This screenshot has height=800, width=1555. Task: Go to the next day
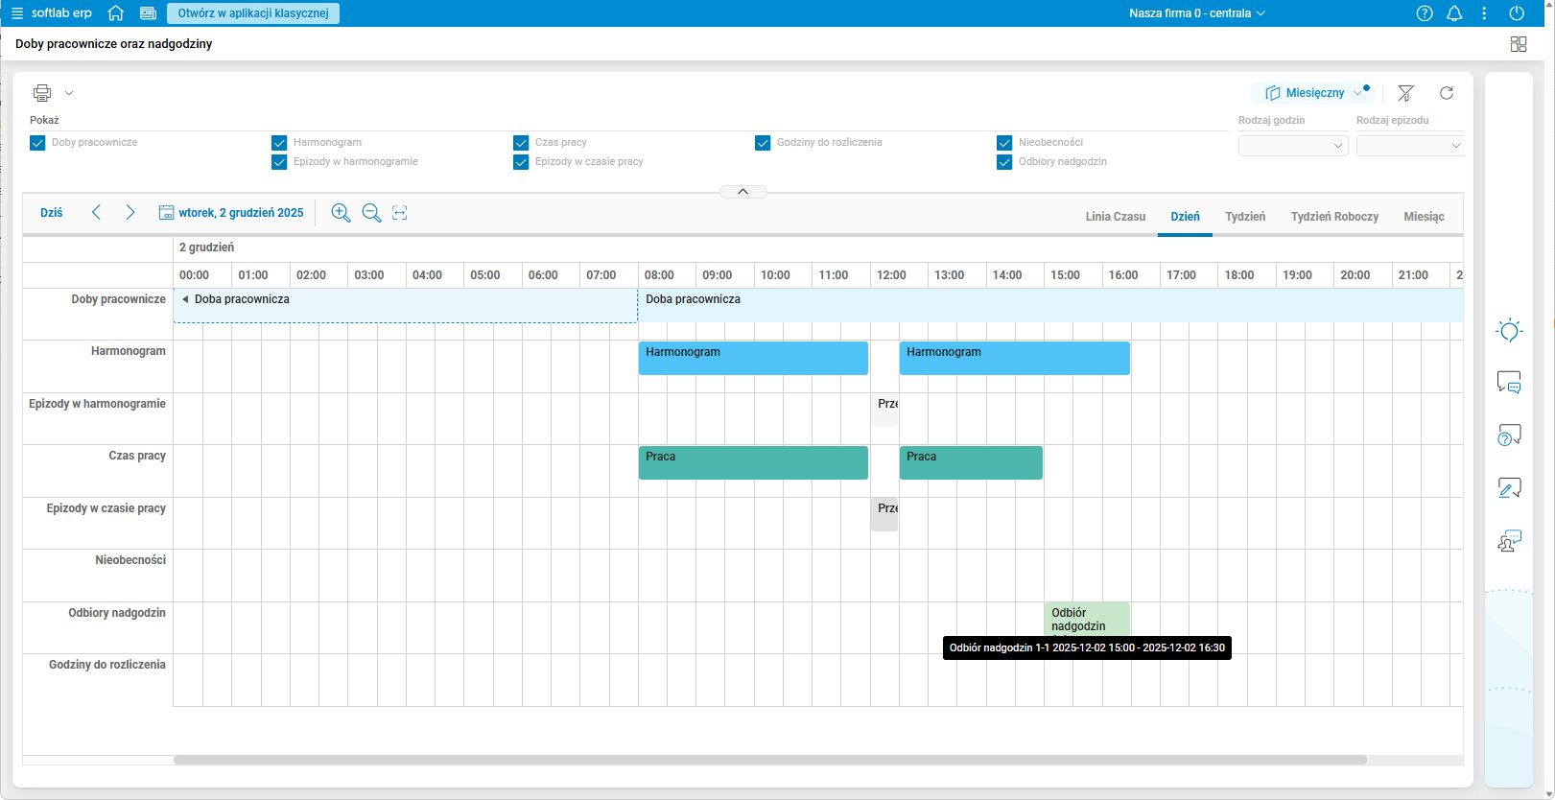(130, 213)
